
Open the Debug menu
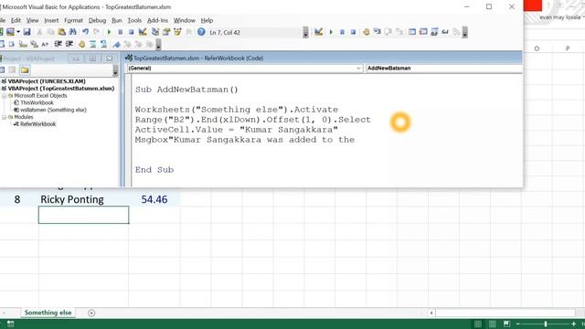tap(97, 20)
